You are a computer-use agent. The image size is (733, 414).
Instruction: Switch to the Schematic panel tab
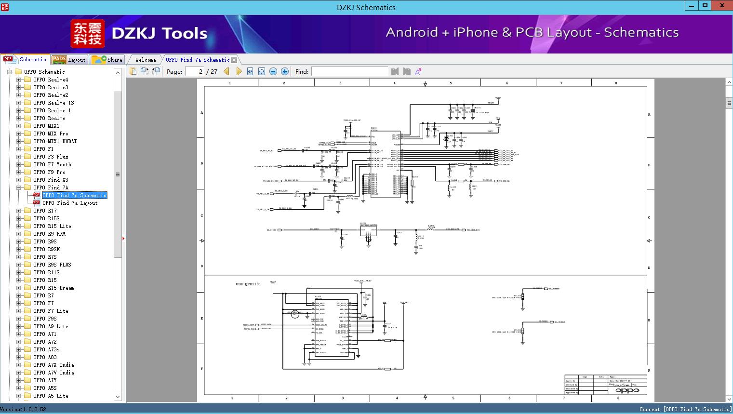click(x=25, y=59)
